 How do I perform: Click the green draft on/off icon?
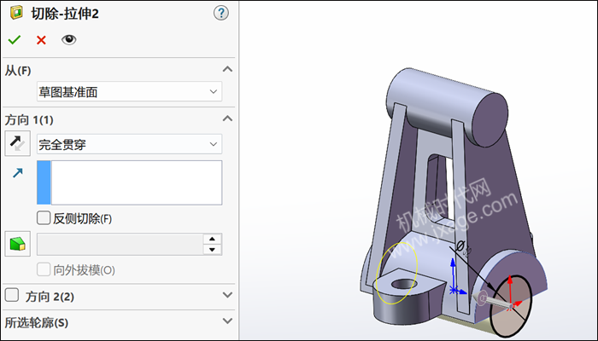tap(17, 245)
